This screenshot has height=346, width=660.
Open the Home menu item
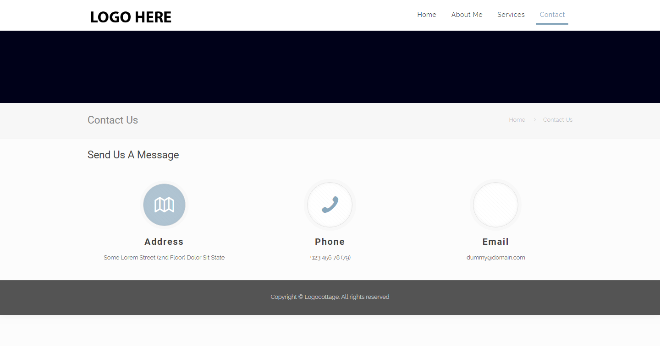tap(426, 15)
